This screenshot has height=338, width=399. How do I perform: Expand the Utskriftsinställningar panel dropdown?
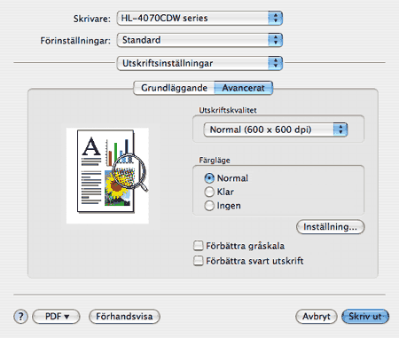(x=199, y=63)
